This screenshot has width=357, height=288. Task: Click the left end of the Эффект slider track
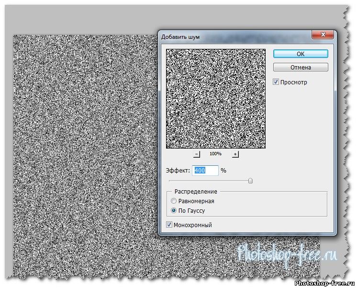tap(170, 181)
